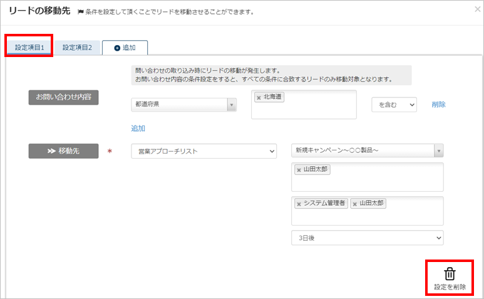Close the リードの移動先 dialog

(478, 10)
